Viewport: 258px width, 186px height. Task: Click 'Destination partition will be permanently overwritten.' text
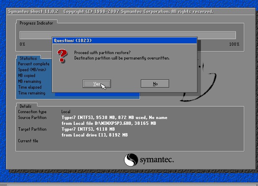(x=122, y=58)
